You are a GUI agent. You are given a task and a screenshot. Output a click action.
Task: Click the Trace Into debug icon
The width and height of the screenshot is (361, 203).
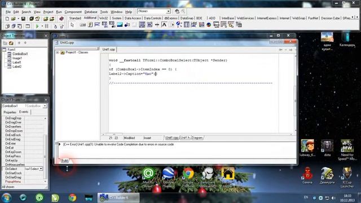(x=55, y=27)
